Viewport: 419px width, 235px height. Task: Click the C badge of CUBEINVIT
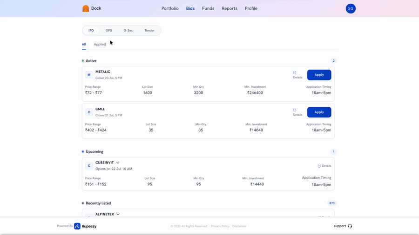point(89,166)
